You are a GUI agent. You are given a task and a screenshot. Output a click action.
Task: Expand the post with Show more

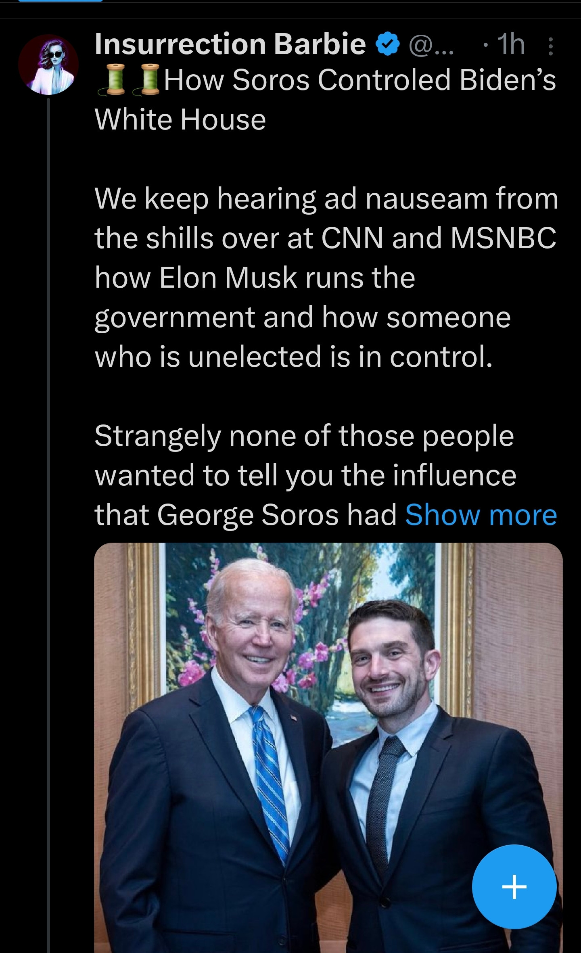(x=481, y=515)
